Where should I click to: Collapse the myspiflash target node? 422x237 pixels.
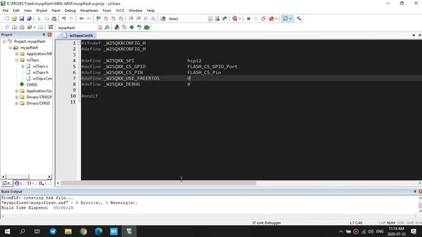click(11, 47)
